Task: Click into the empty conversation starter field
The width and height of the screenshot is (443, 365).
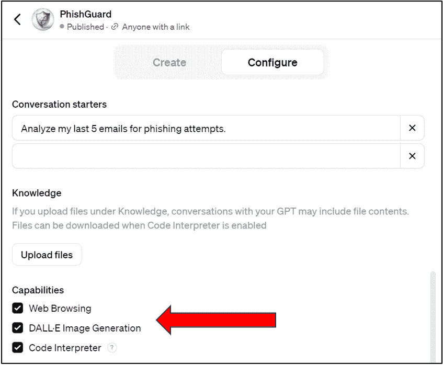Action: (206, 156)
